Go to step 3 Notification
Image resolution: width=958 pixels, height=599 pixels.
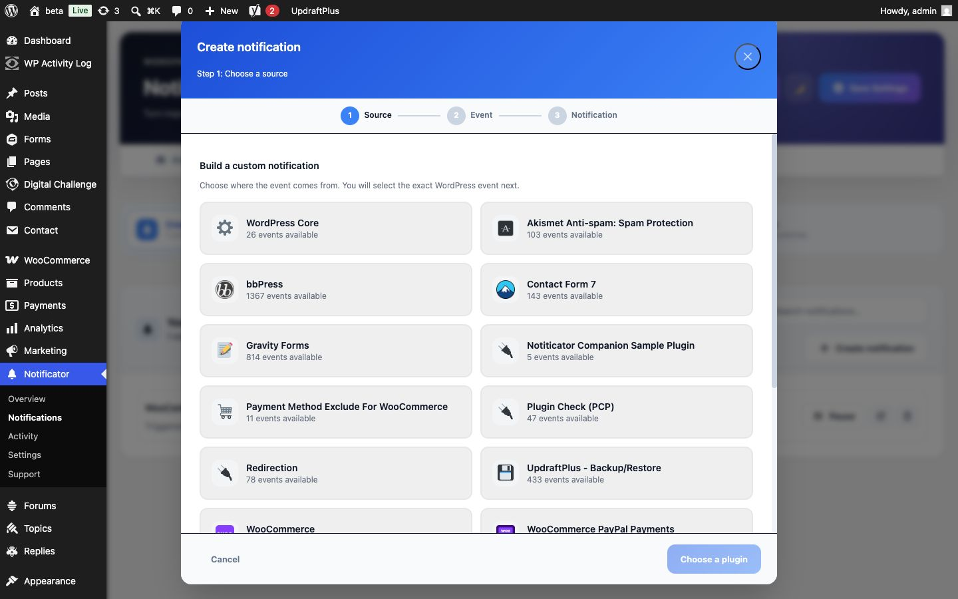coord(583,115)
